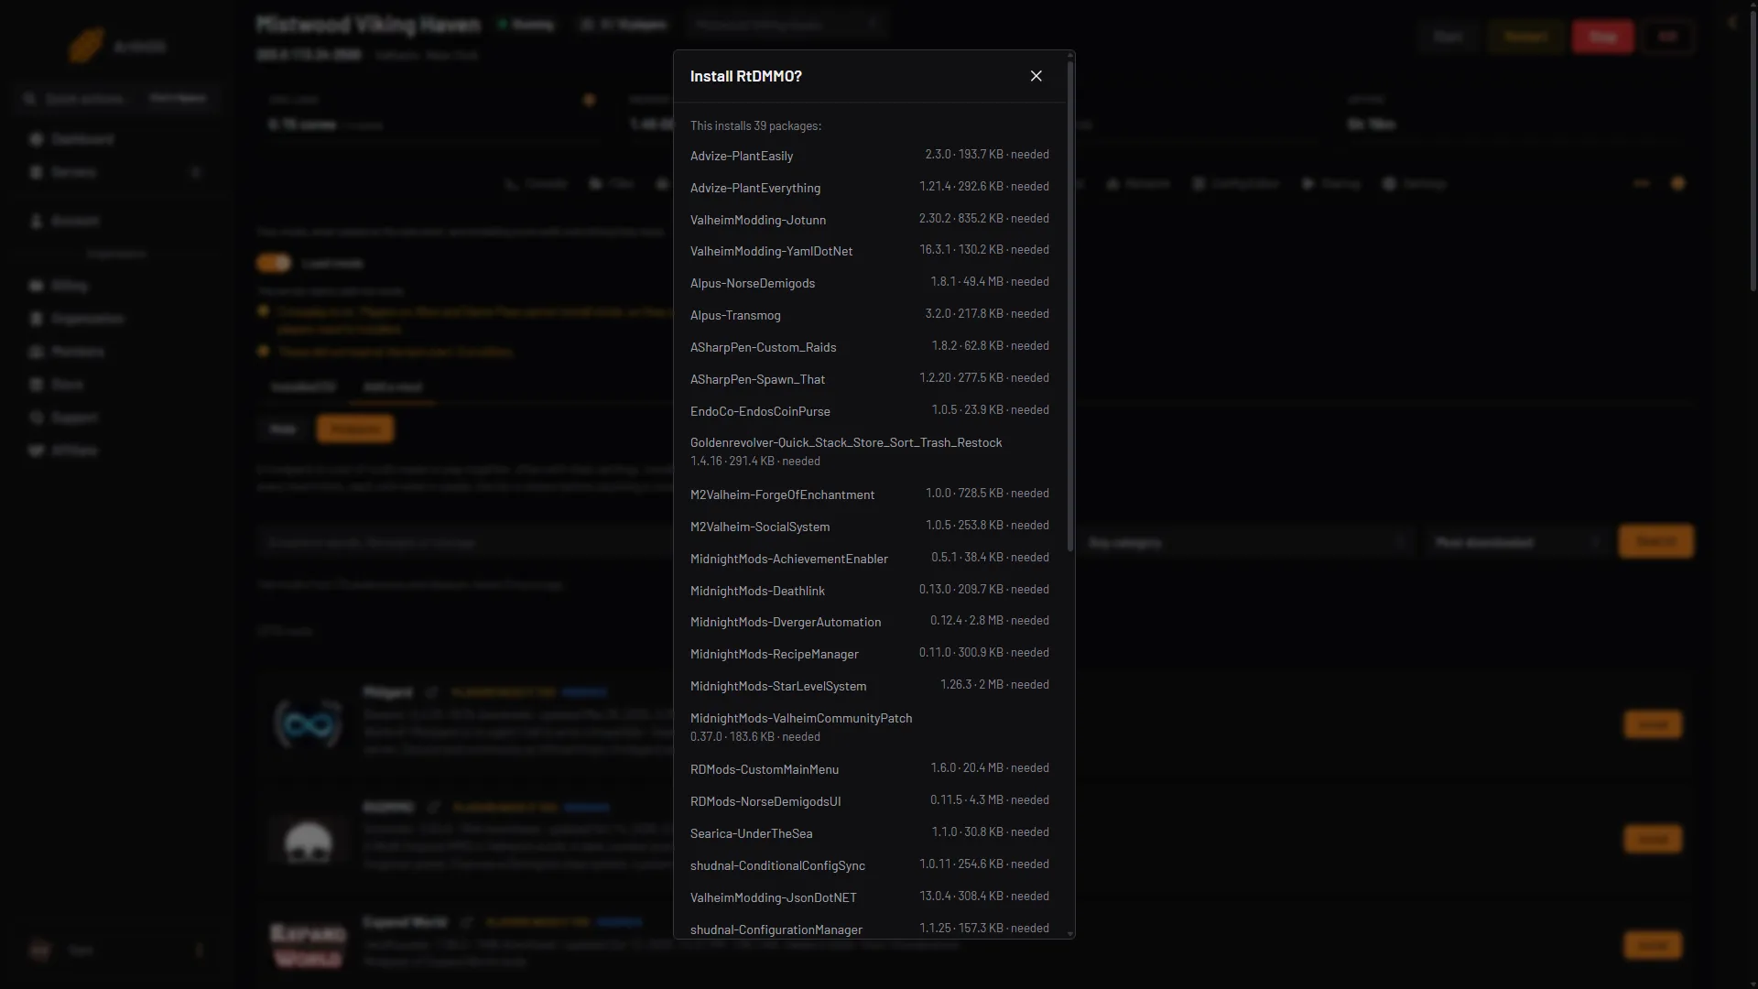The height and width of the screenshot is (989, 1758).
Task: Click the ValheimModding-YamlDotNet entry
Action: [870, 251]
